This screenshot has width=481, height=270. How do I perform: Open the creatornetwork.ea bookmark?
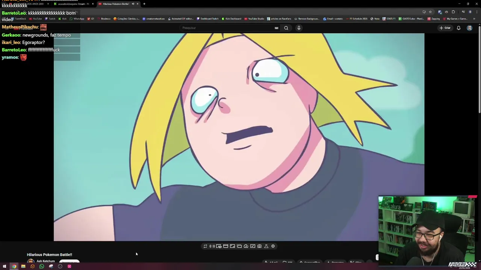153,19
